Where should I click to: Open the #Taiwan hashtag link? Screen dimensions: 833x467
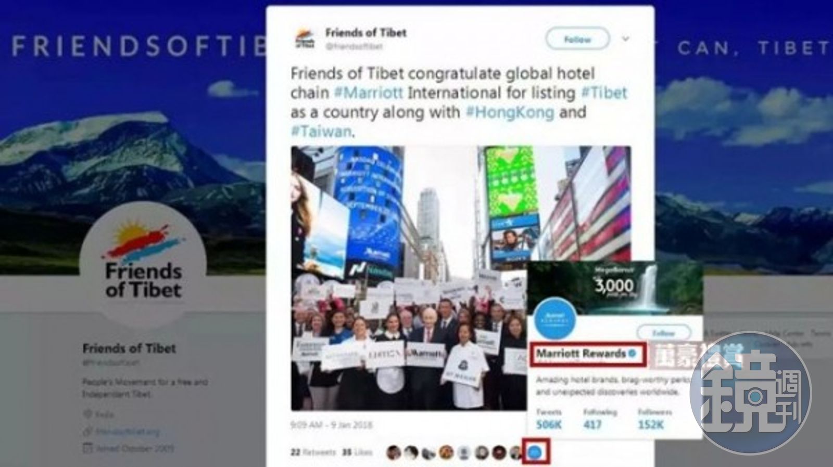click(x=321, y=131)
